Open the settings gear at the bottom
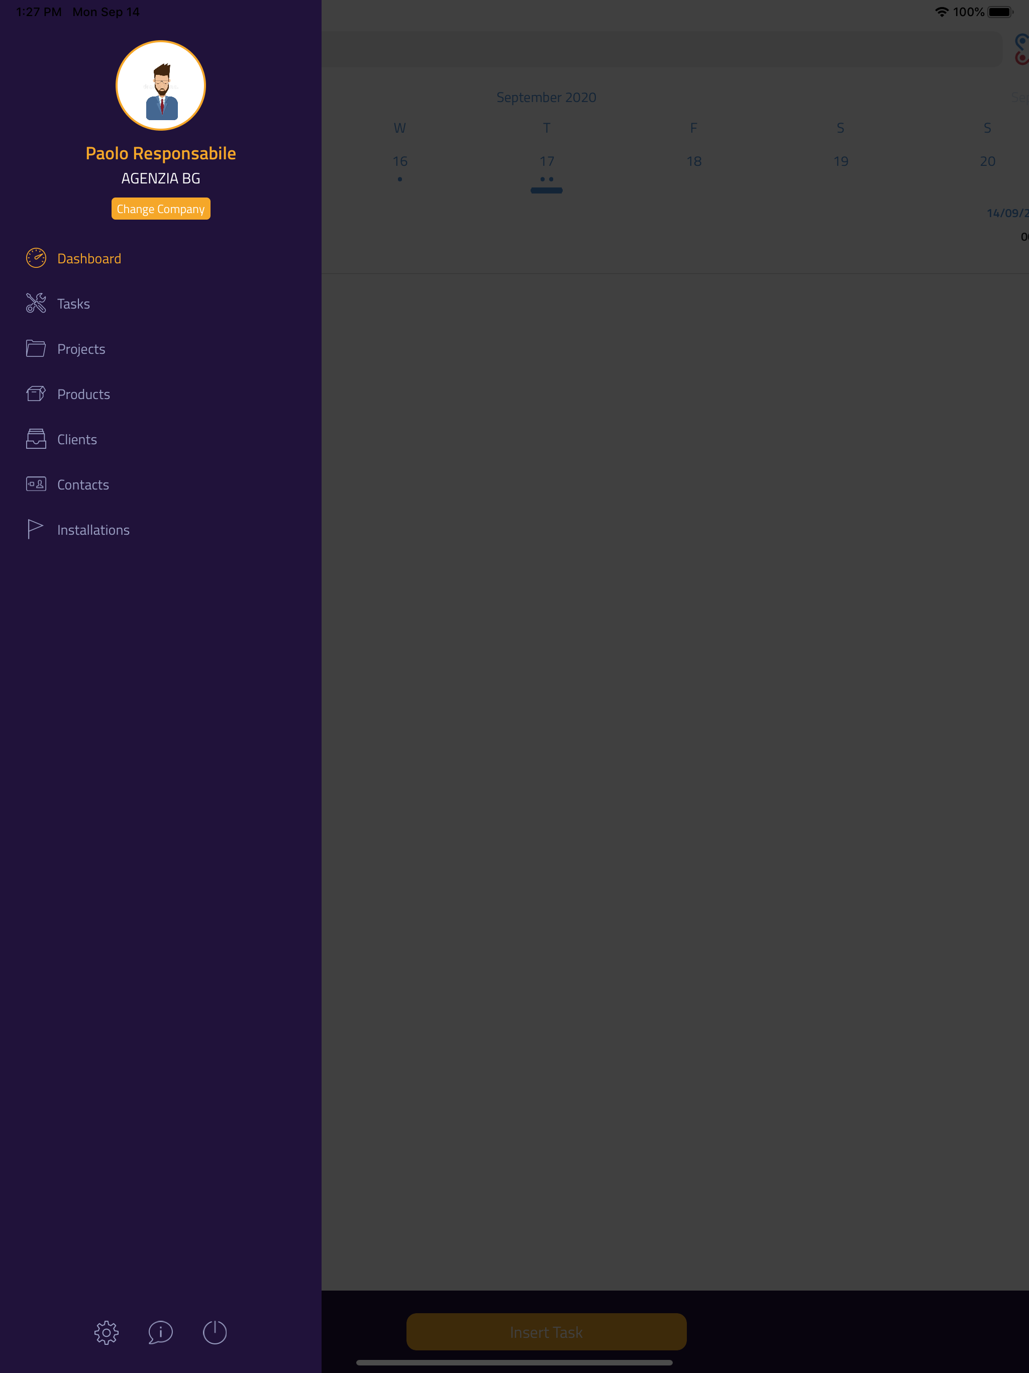 (106, 1332)
